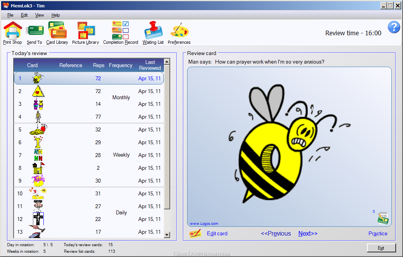Image resolution: width=403 pixels, height=257 pixels.
Task: Select card 5 picture in list
Action: pos(38,129)
